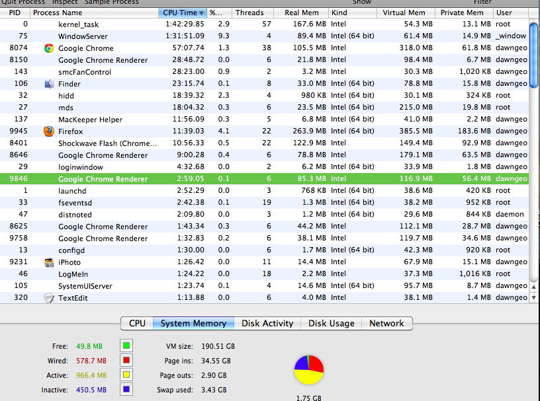Click the Active memory value 966.4 MB
The height and width of the screenshot is (401, 540).
(x=91, y=375)
